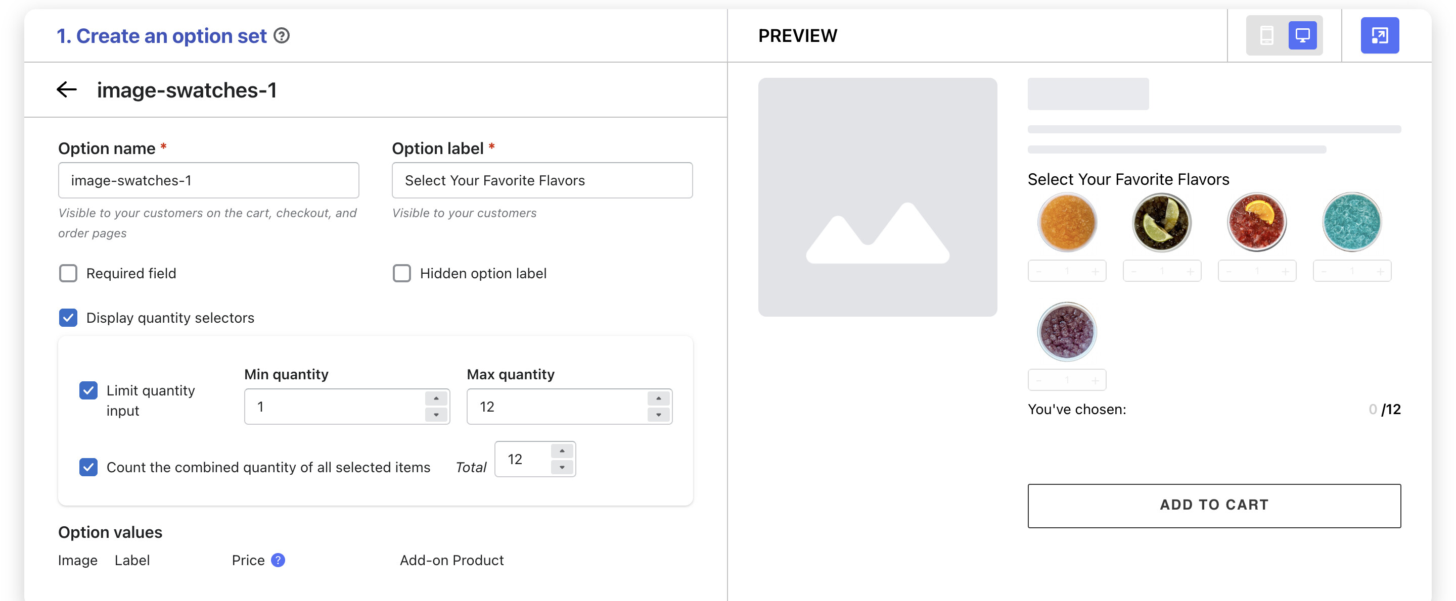Open preview in expanded window icon
Image resolution: width=1456 pixels, height=601 pixels.
click(1379, 35)
